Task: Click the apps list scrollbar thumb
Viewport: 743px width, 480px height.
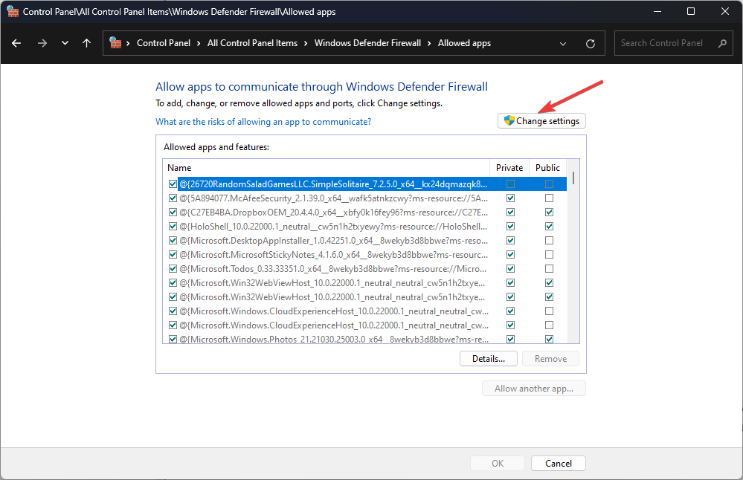Action: click(573, 178)
